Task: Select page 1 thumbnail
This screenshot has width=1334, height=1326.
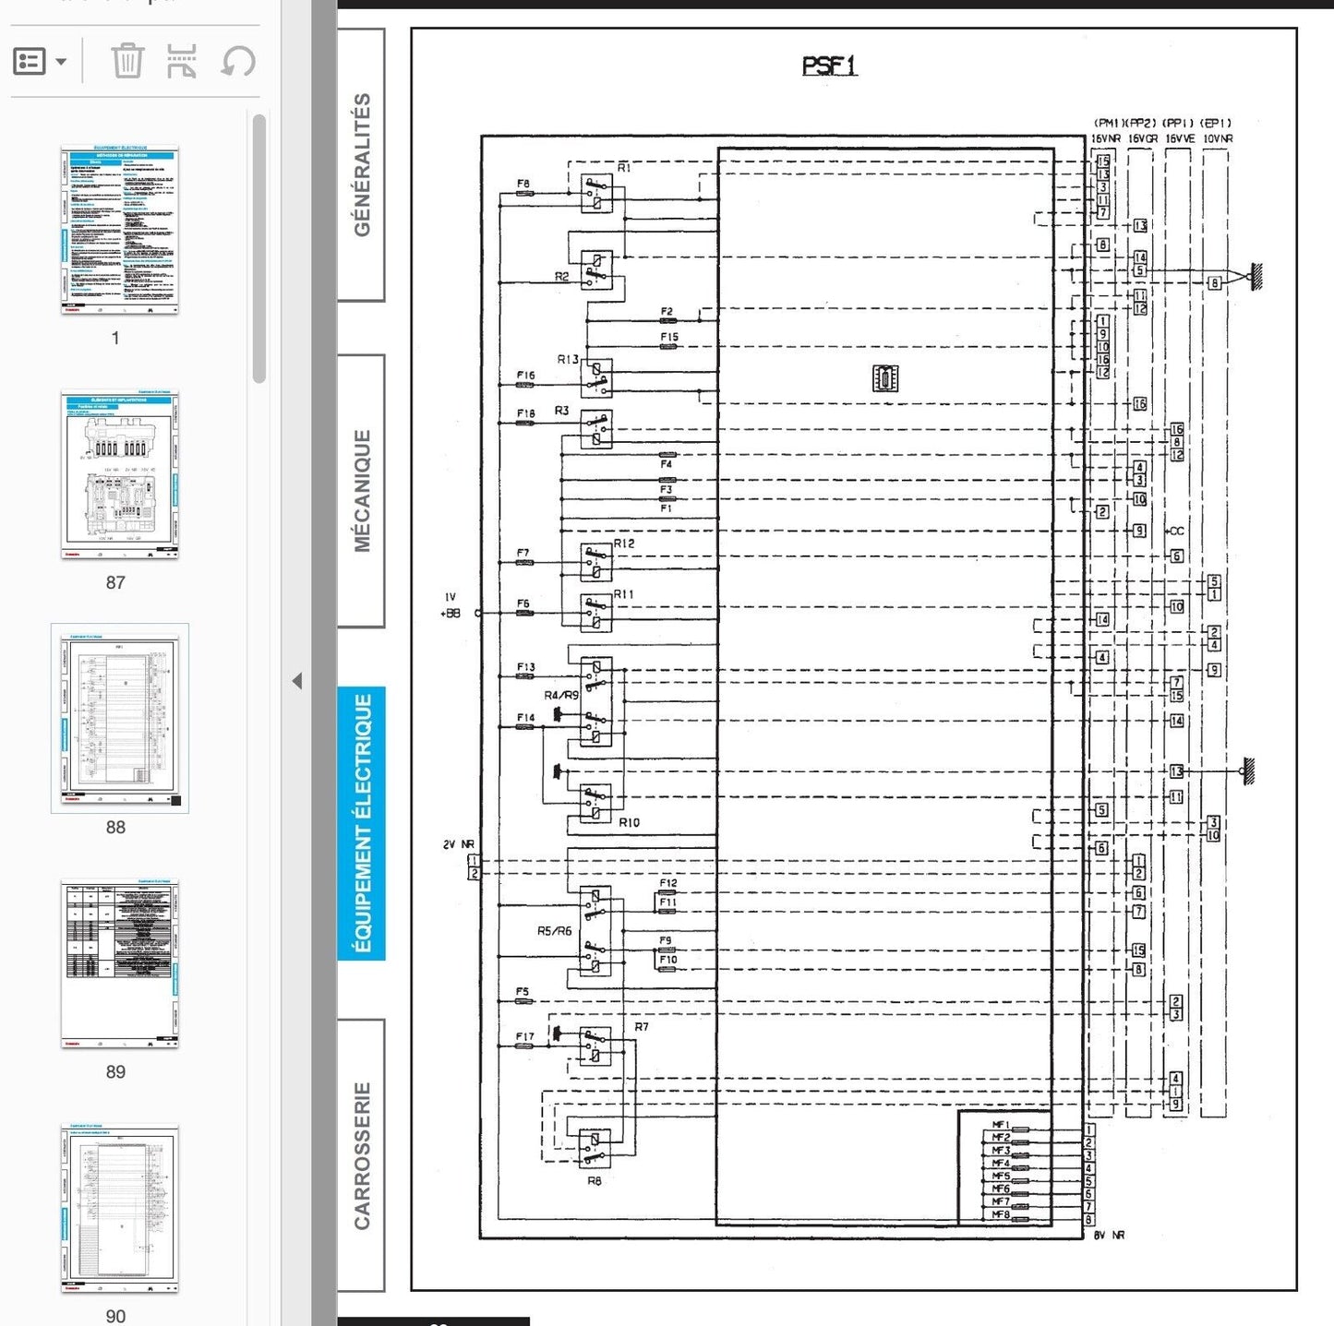Action: [119, 231]
